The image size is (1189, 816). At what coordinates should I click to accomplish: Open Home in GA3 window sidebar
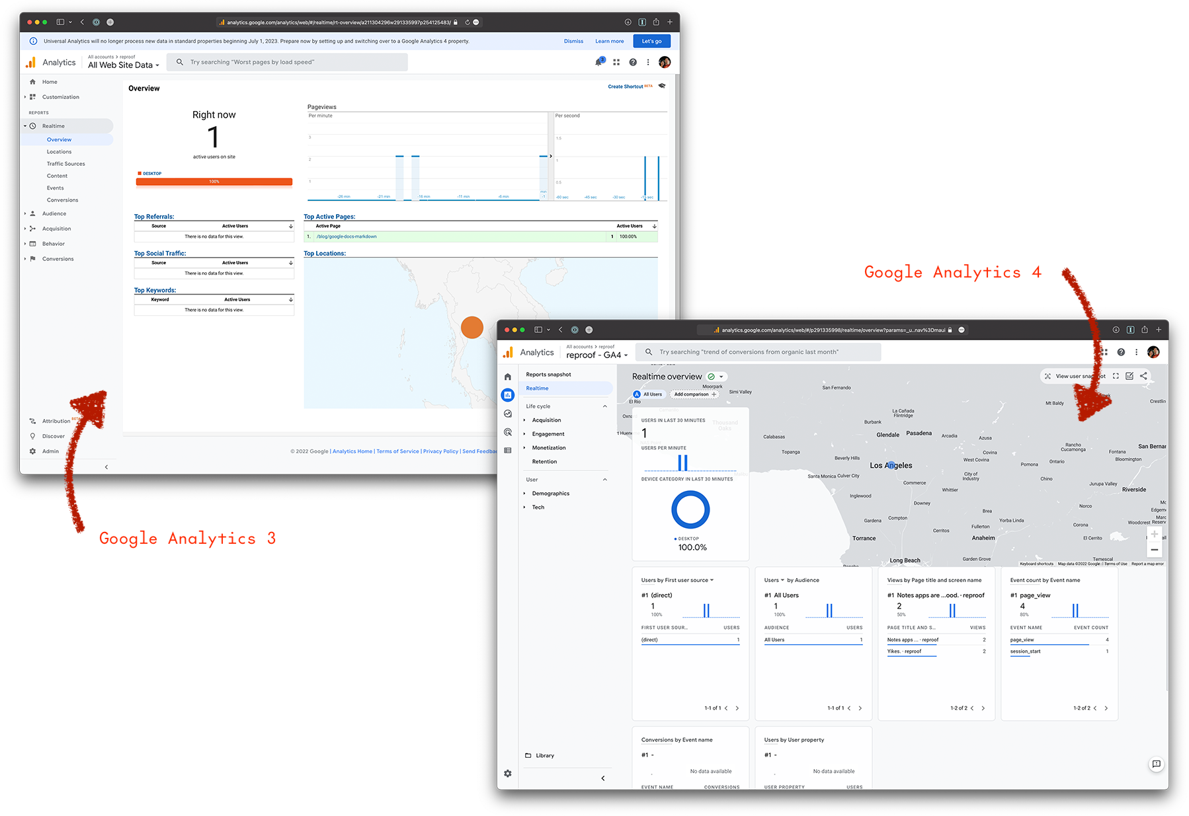(x=50, y=82)
